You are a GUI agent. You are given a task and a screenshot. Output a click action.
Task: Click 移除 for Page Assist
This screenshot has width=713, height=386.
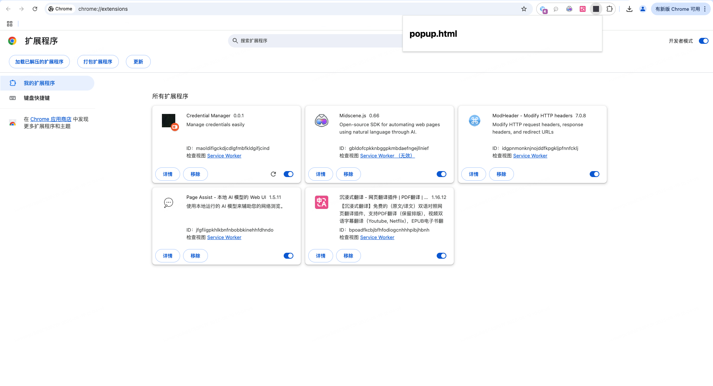click(195, 256)
